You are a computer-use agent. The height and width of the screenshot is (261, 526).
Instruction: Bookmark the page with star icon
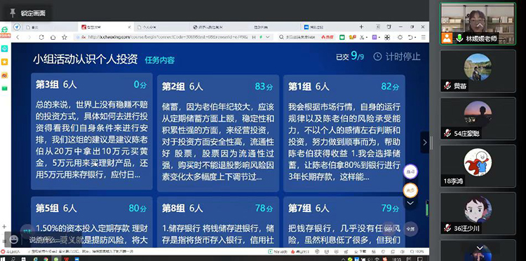[65, 38]
